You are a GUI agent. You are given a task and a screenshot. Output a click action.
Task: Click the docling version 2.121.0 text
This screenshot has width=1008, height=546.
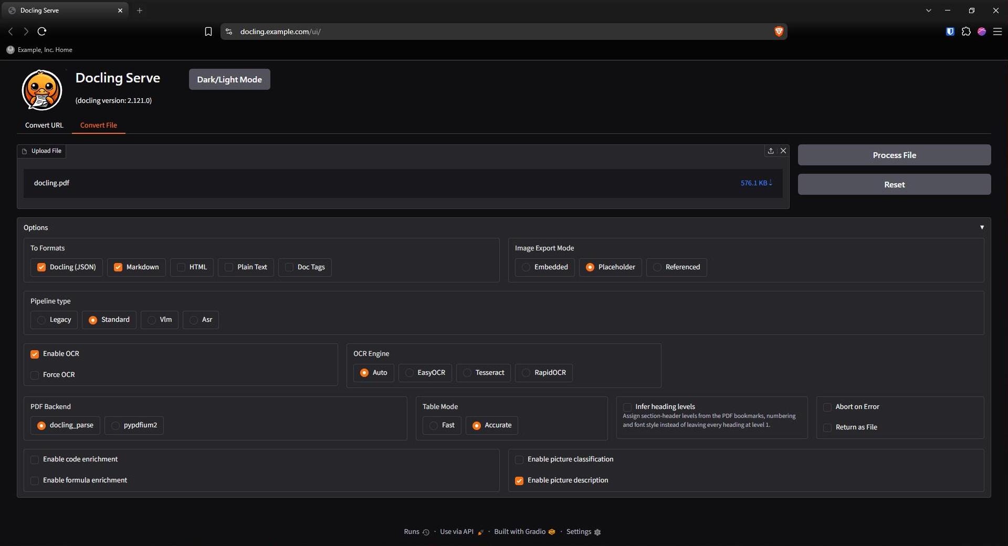[x=113, y=100]
